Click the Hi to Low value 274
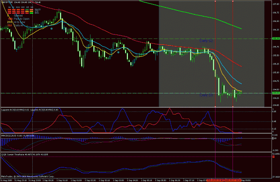This screenshot has height=182, width=280. coord(9,22)
